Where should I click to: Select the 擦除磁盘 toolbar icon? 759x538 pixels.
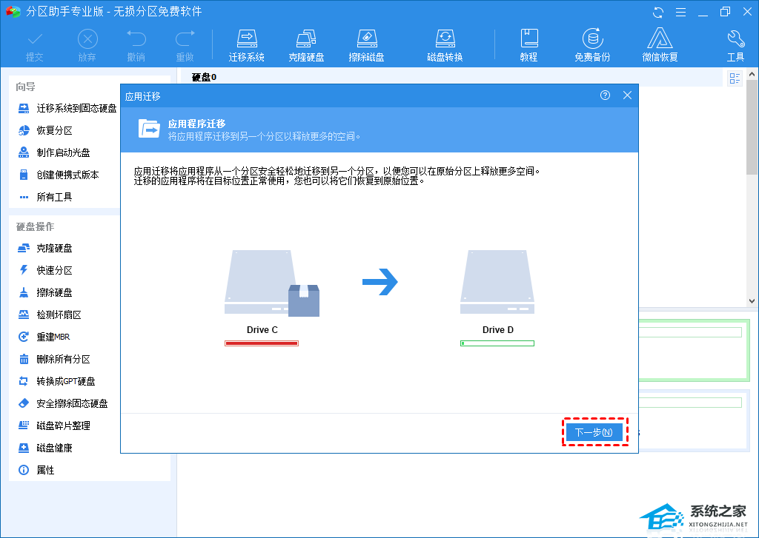click(x=366, y=46)
